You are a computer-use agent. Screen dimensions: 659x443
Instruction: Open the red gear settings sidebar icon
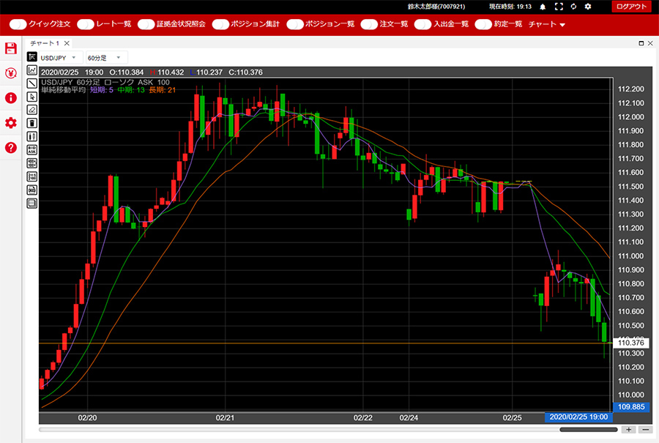pos(11,123)
